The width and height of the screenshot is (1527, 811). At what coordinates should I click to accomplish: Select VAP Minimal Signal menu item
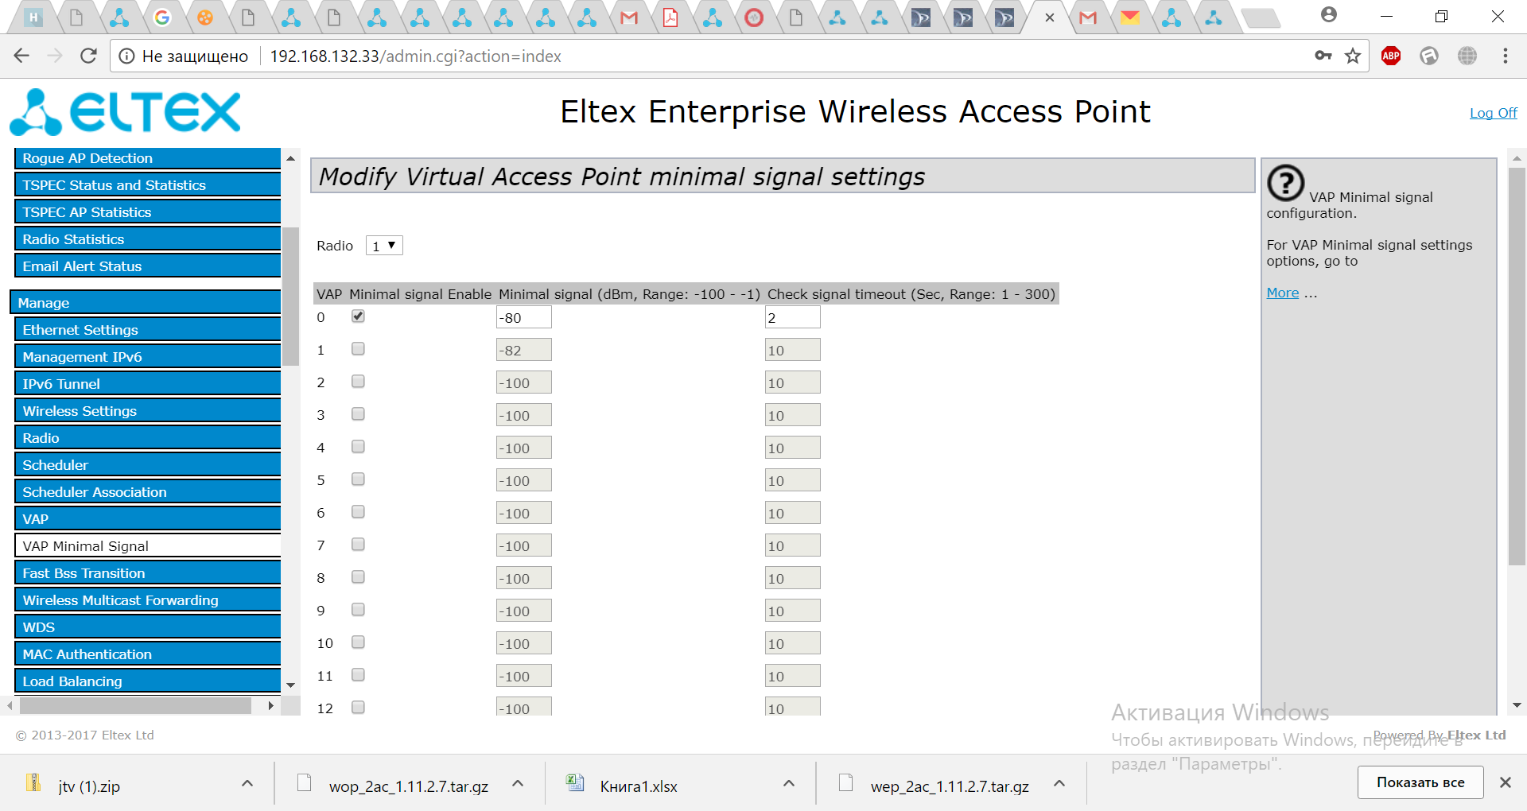(x=148, y=546)
